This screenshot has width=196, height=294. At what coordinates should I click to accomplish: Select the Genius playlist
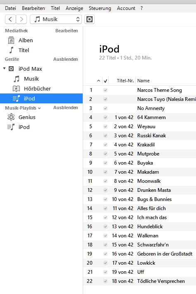(27, 117)
